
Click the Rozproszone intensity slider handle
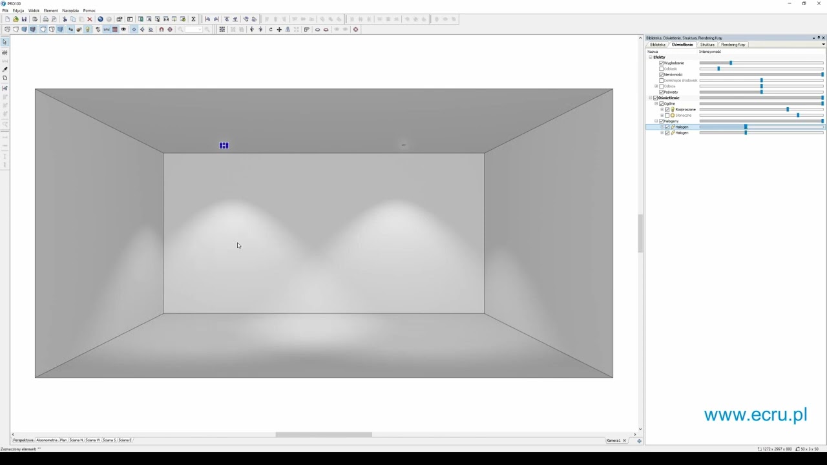tap(788, 109)
